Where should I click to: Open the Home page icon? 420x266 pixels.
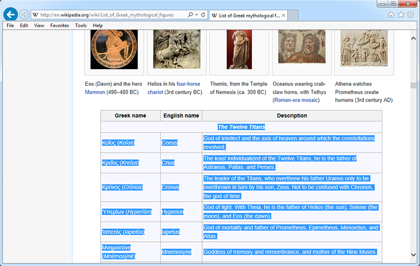391,15
